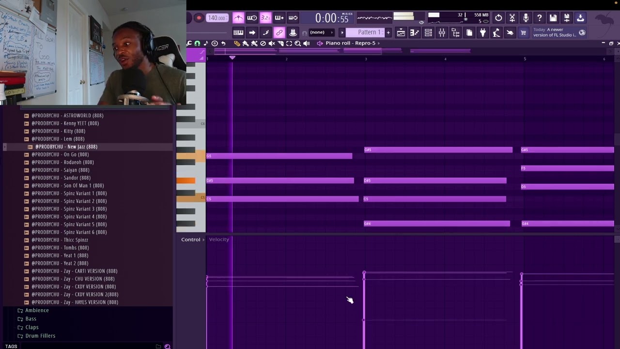Toggle overdub recording mode

coord(279,18)
